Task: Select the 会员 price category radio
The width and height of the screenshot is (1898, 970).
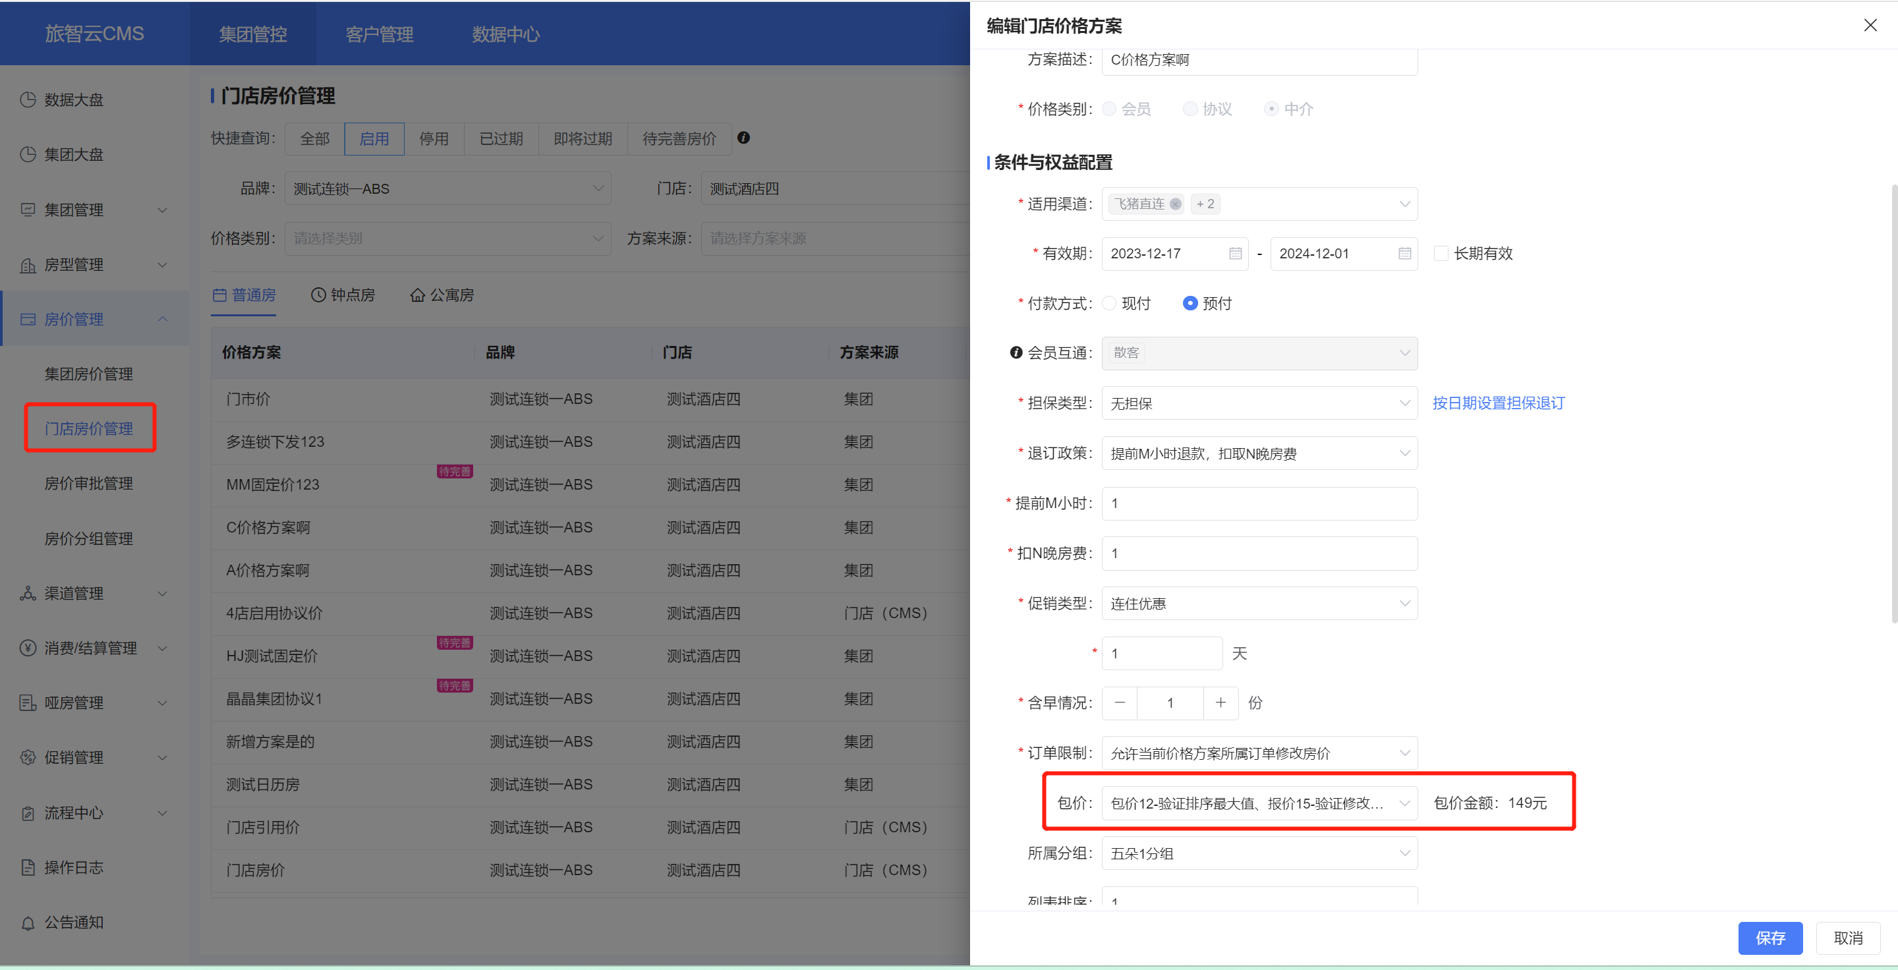Action: tap(1109, 109)
